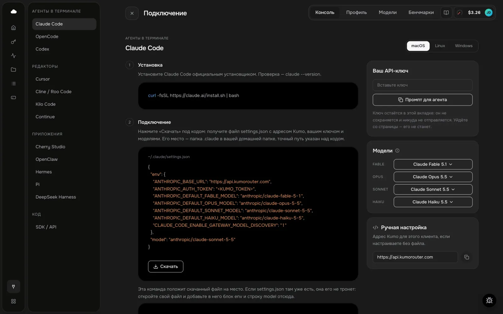The width and height of the screenshot is (503, 314).
Task: Open DeepSeek Harness entry
Action: pyautogui.click(x=64, y=197)
